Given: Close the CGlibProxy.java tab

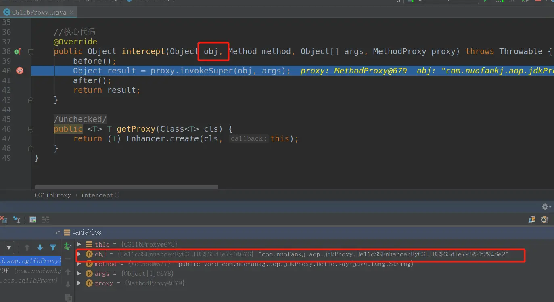Looking at the screenshot, I should [x=72, y=13].
